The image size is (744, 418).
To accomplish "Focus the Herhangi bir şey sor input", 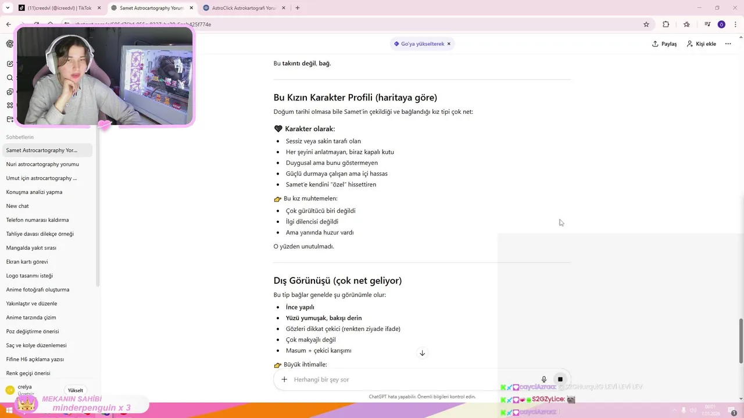I will tap(413, 380).
